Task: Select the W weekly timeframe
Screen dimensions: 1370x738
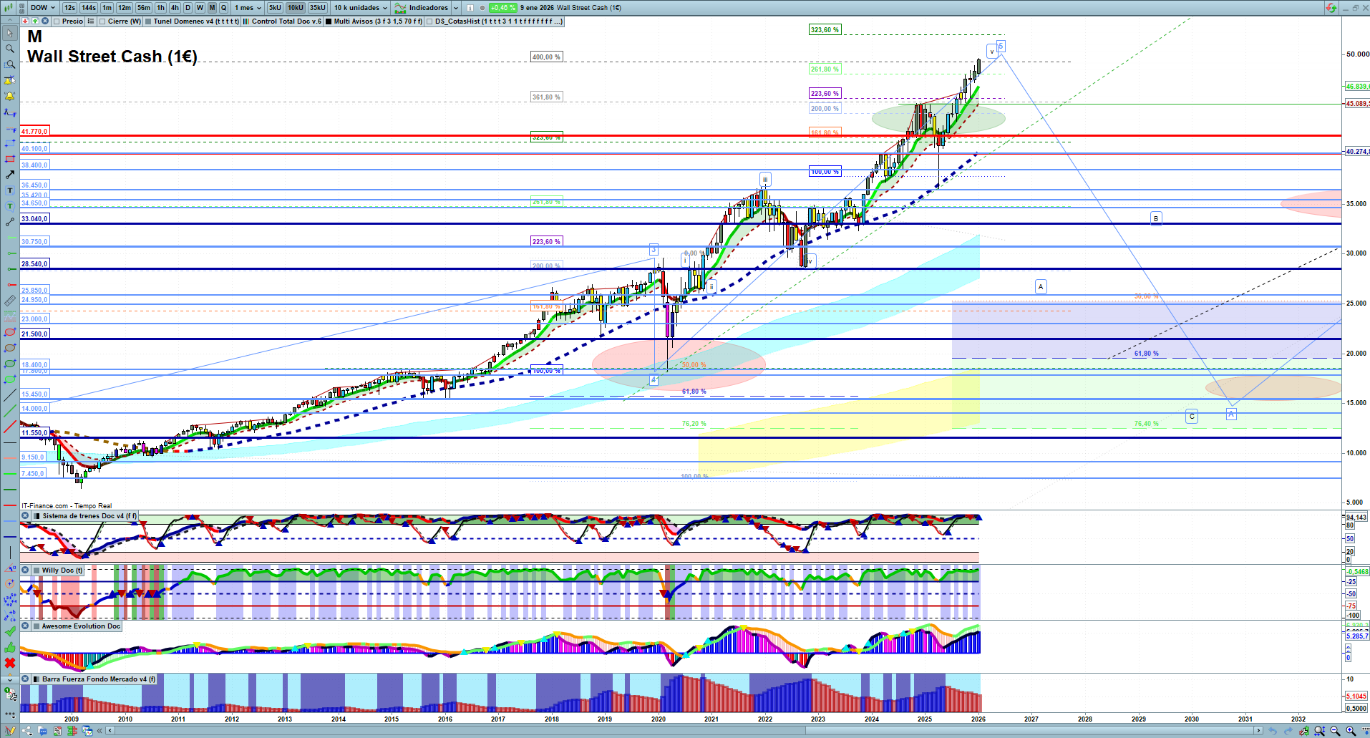Action: click(x=200, y=8)
